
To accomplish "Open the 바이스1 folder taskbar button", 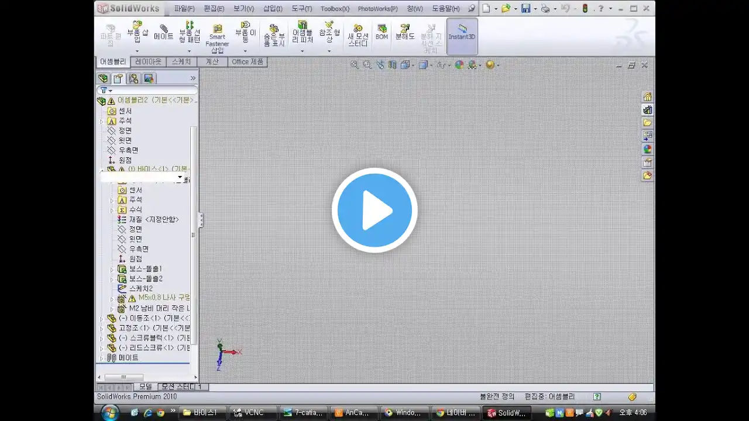I will click(x=202, y=413).
